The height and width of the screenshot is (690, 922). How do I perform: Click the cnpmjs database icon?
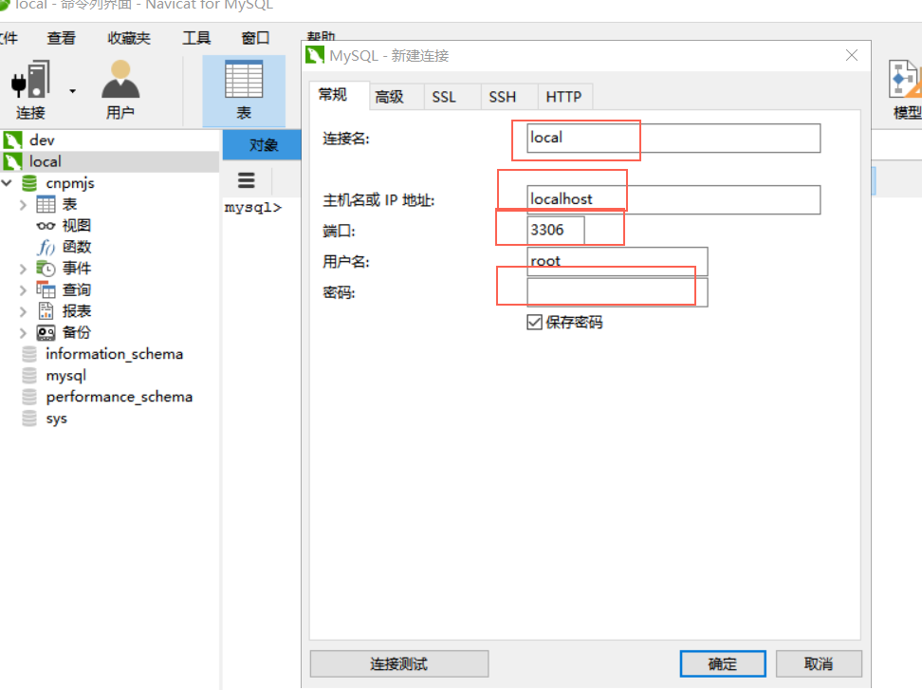[29, 183]
